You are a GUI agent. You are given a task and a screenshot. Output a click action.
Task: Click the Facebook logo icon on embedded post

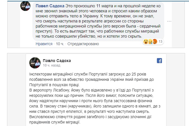click(159, 61)
